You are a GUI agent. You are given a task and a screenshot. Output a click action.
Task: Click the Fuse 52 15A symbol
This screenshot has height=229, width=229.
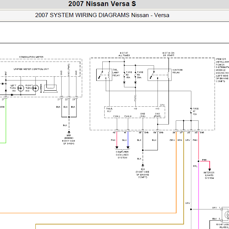point(124,75)
